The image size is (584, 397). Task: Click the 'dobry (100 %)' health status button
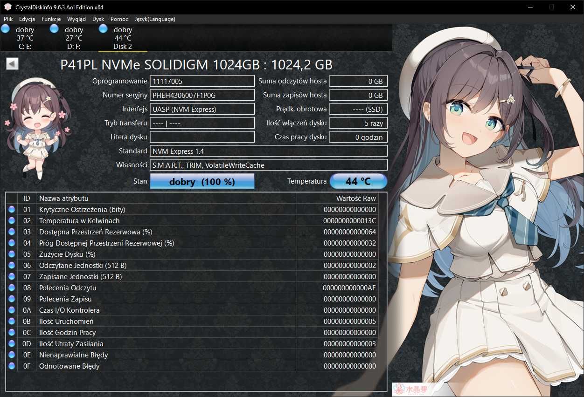tap(202, 181)
